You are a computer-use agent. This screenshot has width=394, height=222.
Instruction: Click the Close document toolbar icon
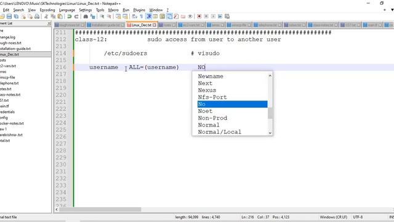pyautogui.click(x=23, y=17)
